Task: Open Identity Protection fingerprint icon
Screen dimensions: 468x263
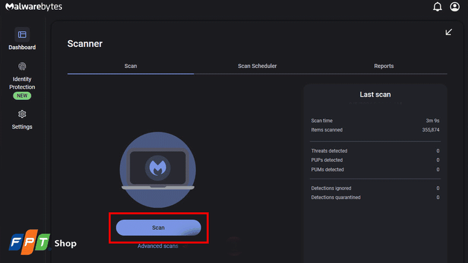Action: [x=22, y=66]
